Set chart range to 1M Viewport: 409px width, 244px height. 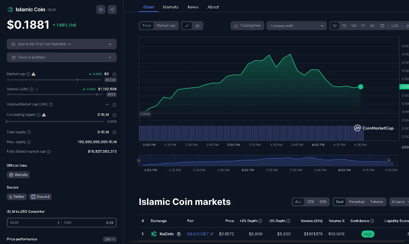[x=354, y=26]
